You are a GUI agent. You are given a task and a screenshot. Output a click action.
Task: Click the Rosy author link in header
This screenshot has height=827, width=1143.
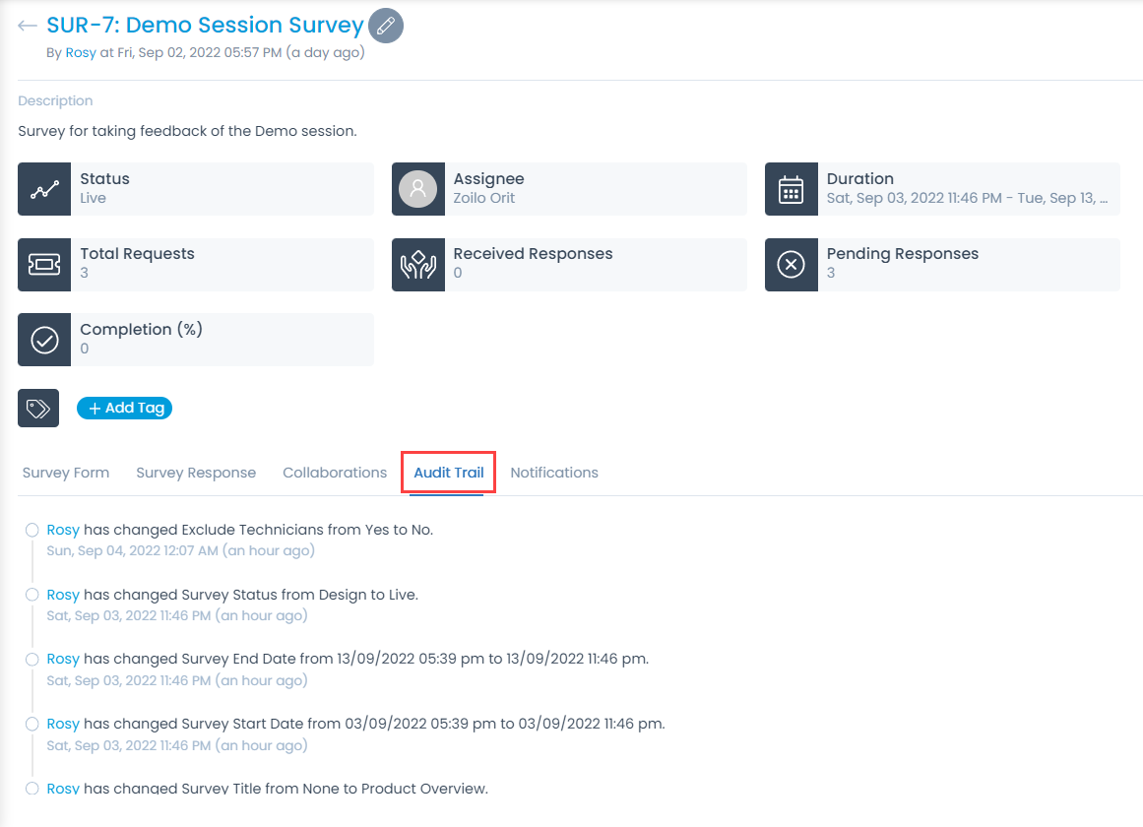[81, 53]
